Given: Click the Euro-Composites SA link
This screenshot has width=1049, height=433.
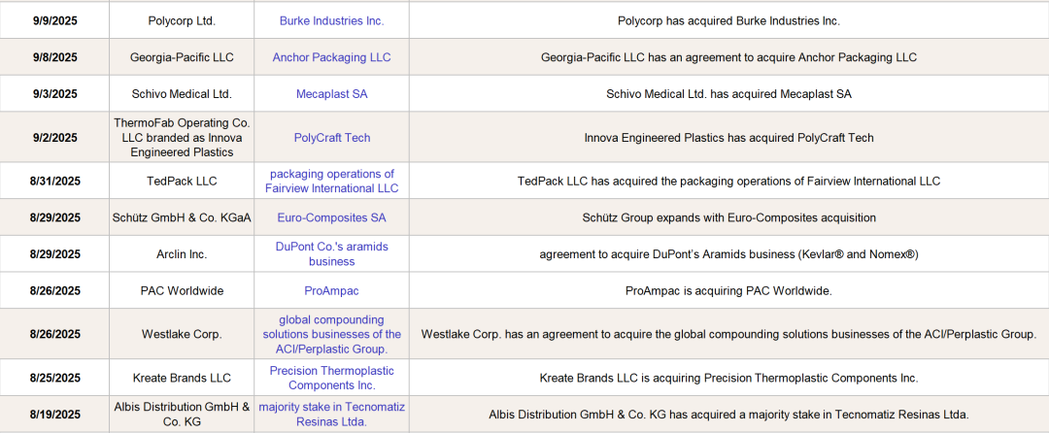Looking at the screenshot, I should pos(331,217).
